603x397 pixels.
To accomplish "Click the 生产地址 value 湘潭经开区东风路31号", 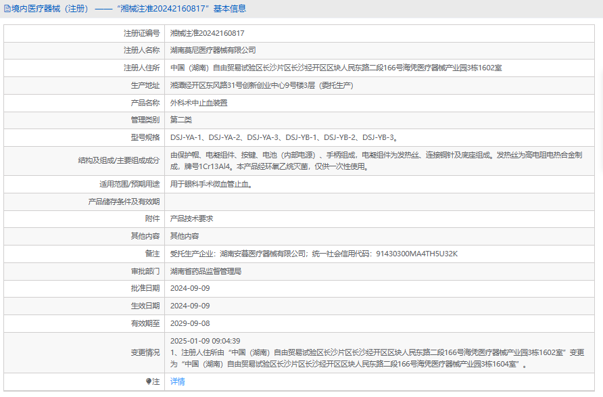I will (261, 85).
